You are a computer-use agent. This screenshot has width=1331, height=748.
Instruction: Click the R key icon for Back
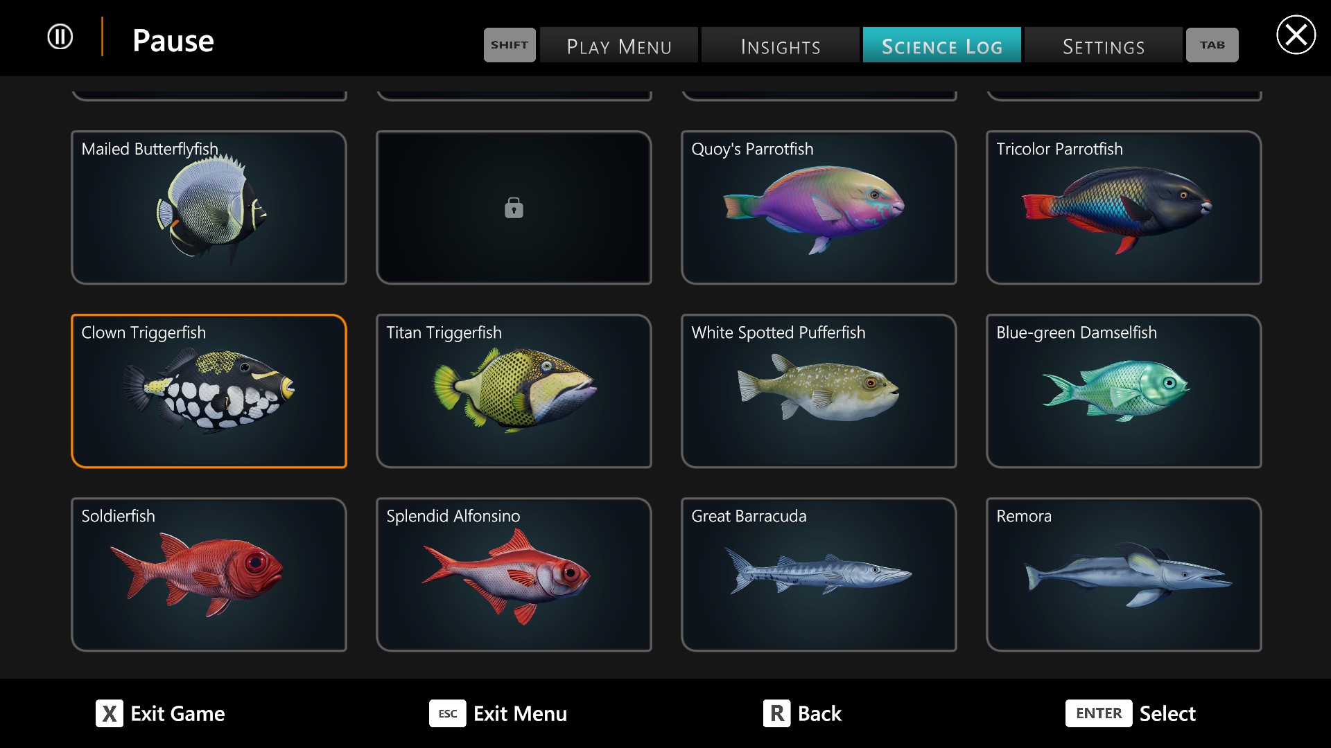[x=777, y=713]
